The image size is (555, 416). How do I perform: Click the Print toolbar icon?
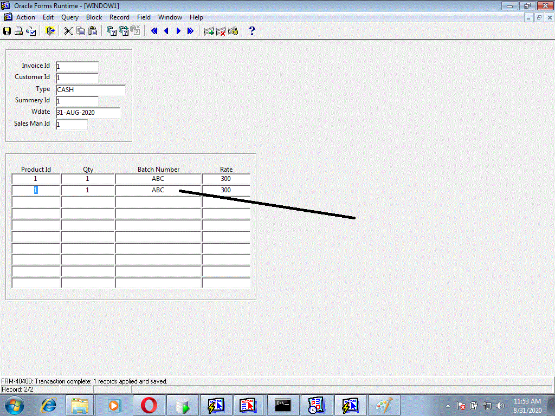[x=18, y=31]
